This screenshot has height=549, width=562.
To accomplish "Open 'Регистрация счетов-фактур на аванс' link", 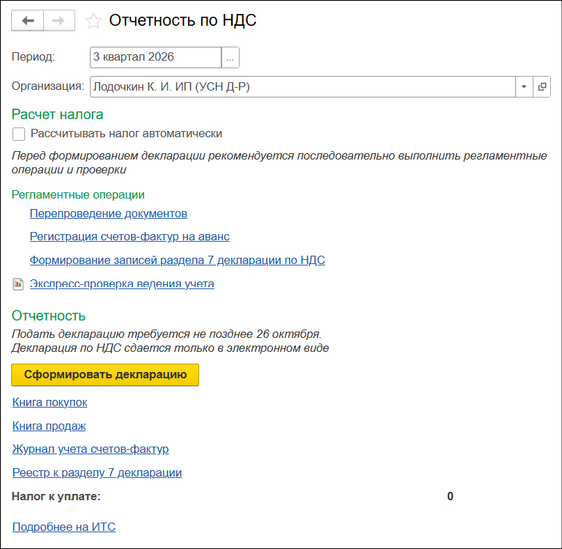I will click(x=130, y=236).
